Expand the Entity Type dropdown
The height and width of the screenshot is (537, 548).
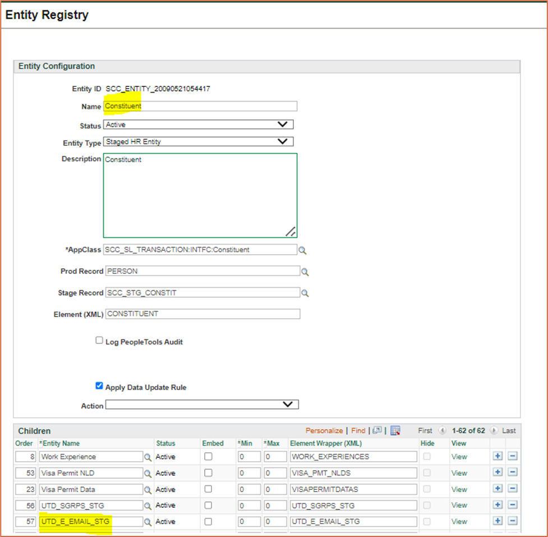click(199, 142)
